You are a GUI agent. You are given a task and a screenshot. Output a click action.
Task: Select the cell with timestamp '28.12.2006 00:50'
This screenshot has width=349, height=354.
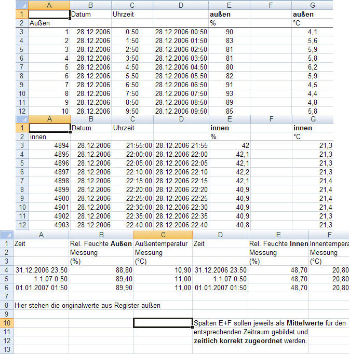tap(180, 32)
